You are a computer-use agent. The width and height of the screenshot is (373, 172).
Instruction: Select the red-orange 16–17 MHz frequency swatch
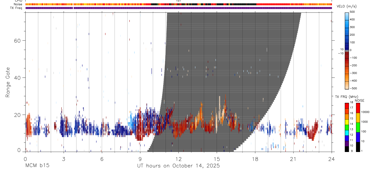(347, 111)
